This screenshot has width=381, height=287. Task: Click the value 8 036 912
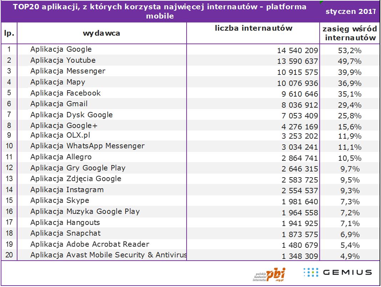pyautogui.click(x=300, y=105)
